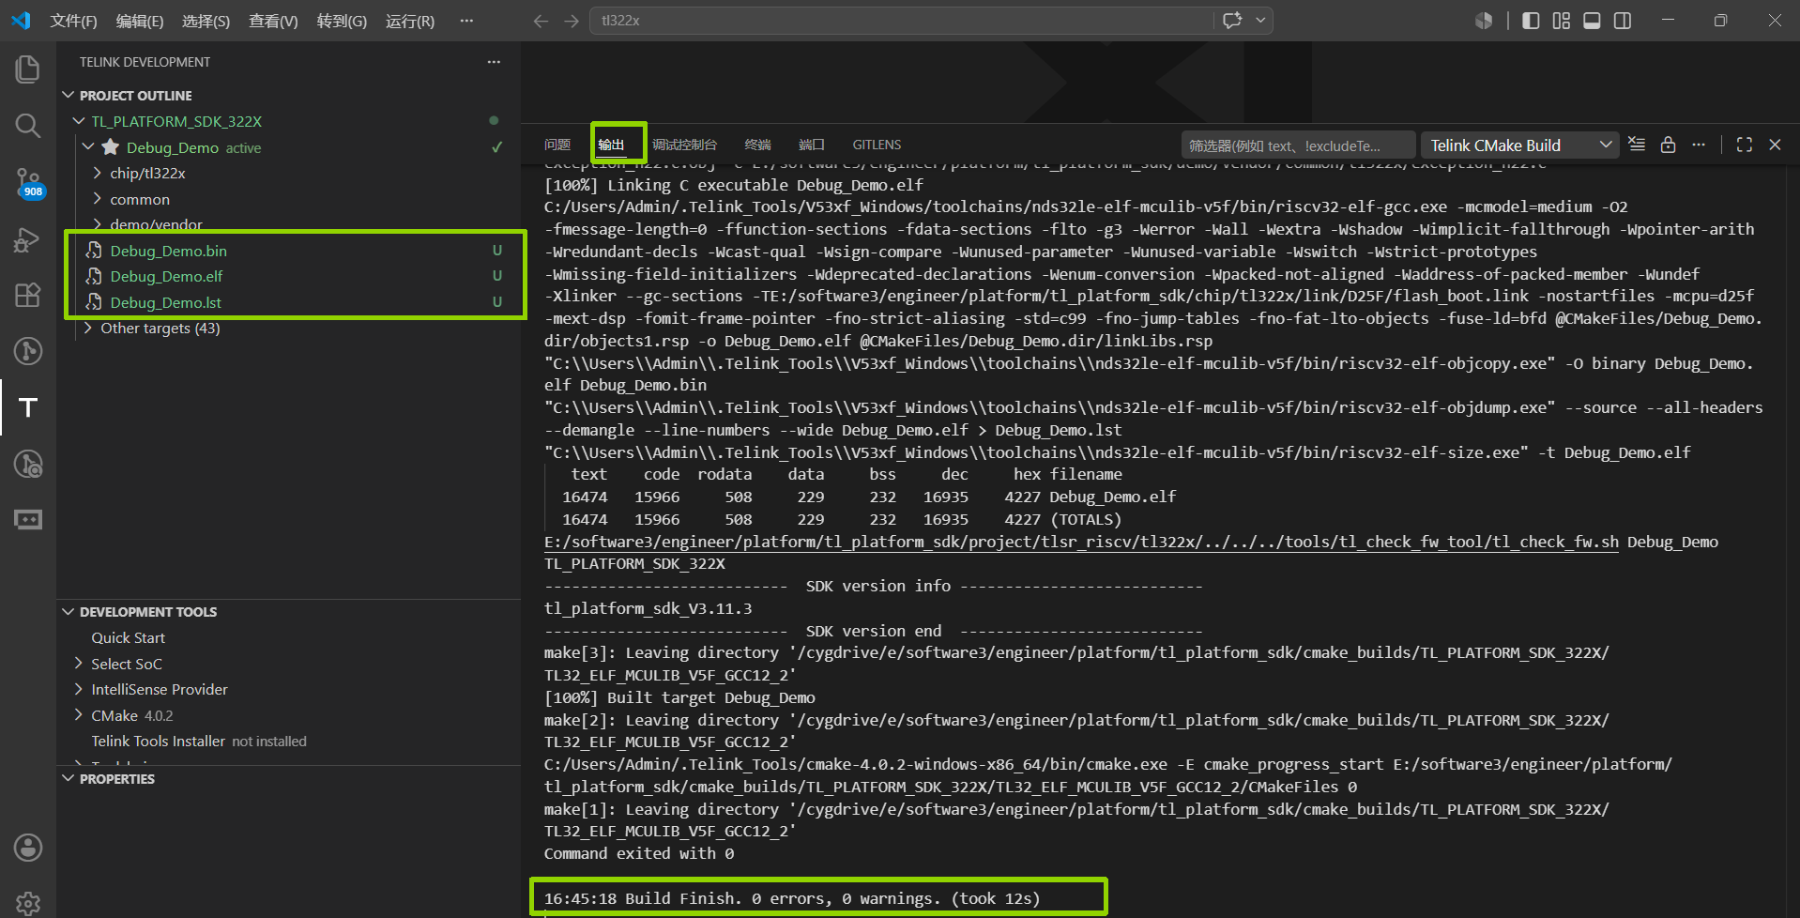Viewport: 1800px width, 918px height.
Task: Toggle the secondary side bar visibility
Action: click(x=1623, y=21)
